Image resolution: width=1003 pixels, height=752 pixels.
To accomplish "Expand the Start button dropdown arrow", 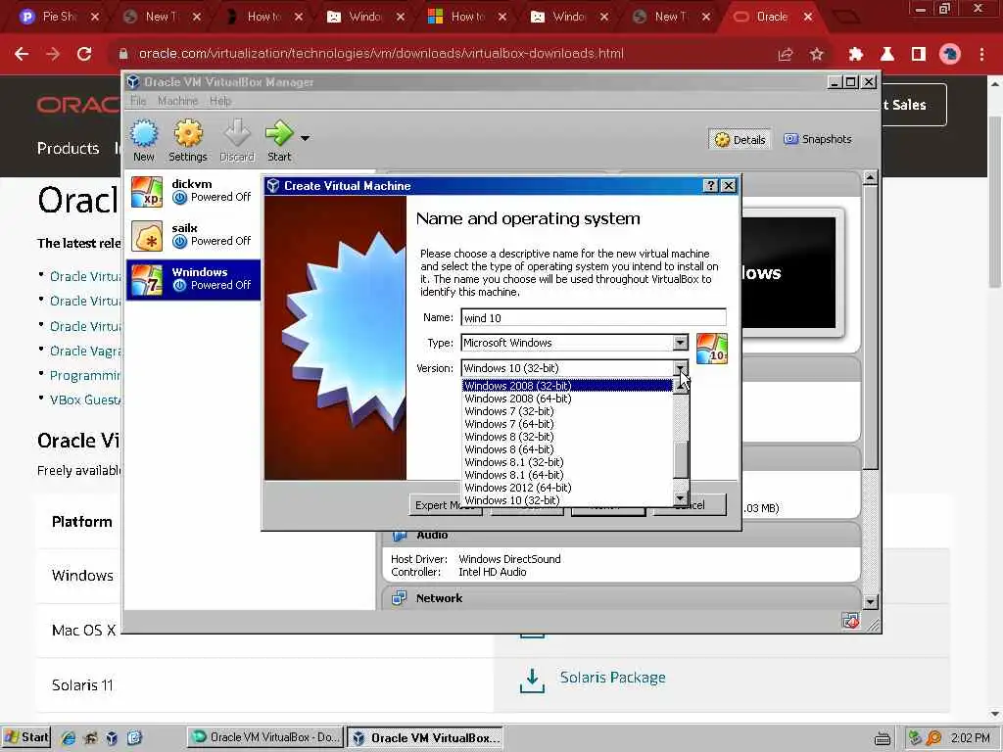I will (x=306, y=137).
